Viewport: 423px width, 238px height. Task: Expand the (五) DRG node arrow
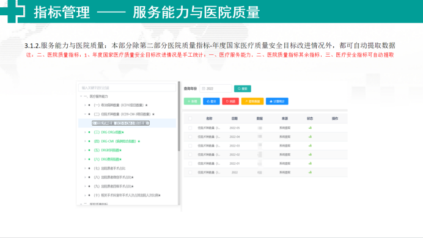(x=85, y=150)
